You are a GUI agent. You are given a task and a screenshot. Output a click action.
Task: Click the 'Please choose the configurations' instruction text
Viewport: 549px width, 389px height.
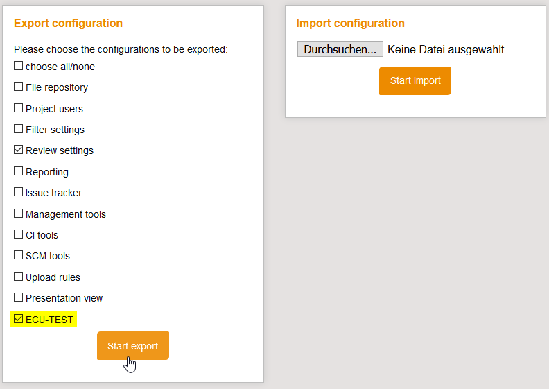click(x=121, y=49)
